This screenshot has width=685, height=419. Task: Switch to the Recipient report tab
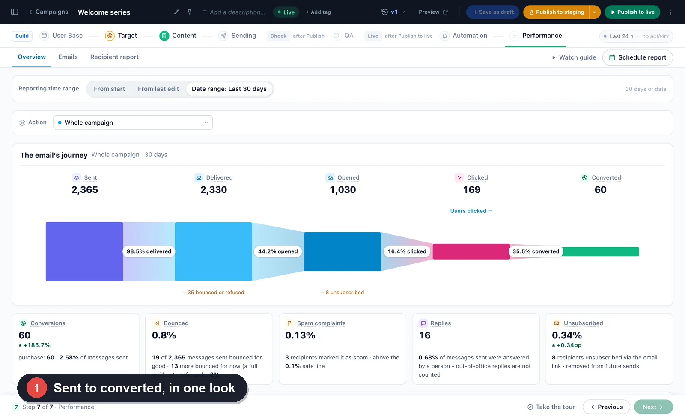[114, 57]
